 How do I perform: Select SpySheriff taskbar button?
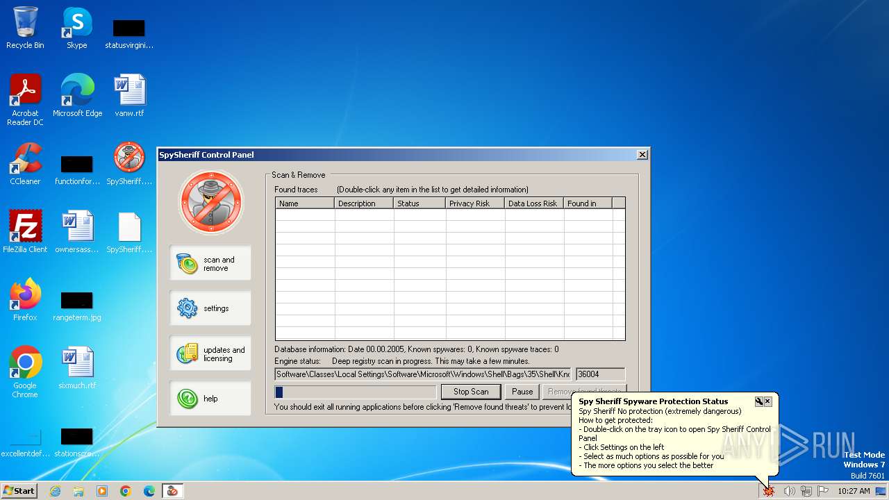(172, 491)
